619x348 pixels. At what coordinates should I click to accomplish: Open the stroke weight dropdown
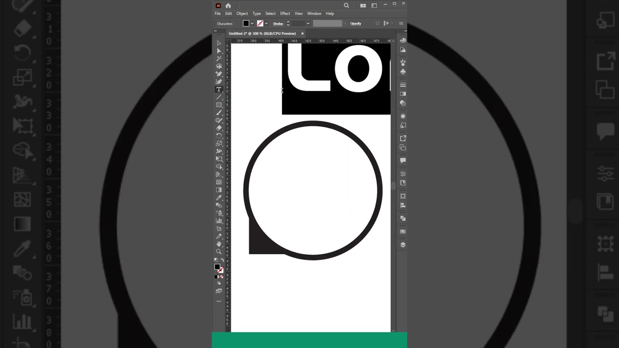[x=308, y=23]
